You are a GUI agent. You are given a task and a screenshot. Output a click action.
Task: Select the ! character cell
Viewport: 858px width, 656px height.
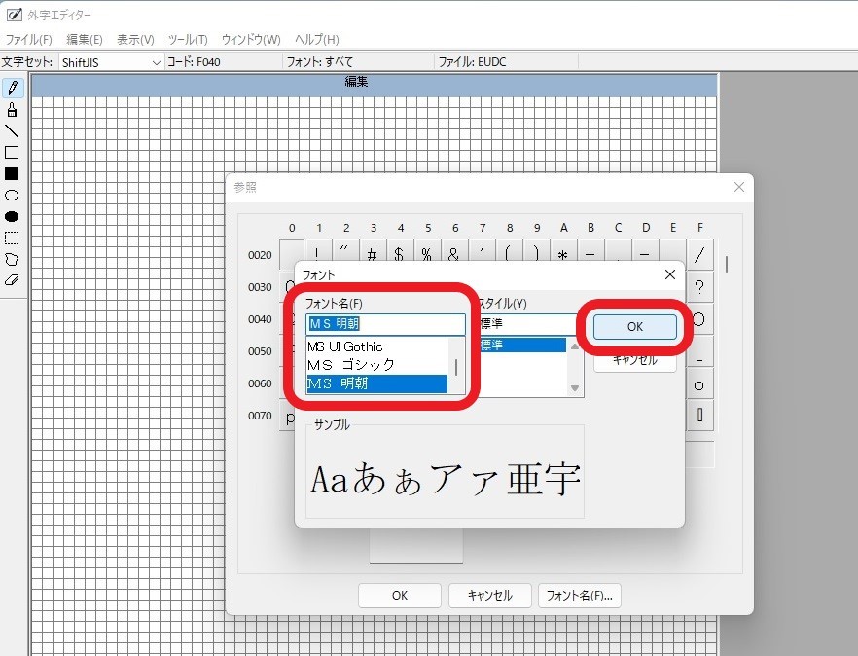click(x=319, y=253)
